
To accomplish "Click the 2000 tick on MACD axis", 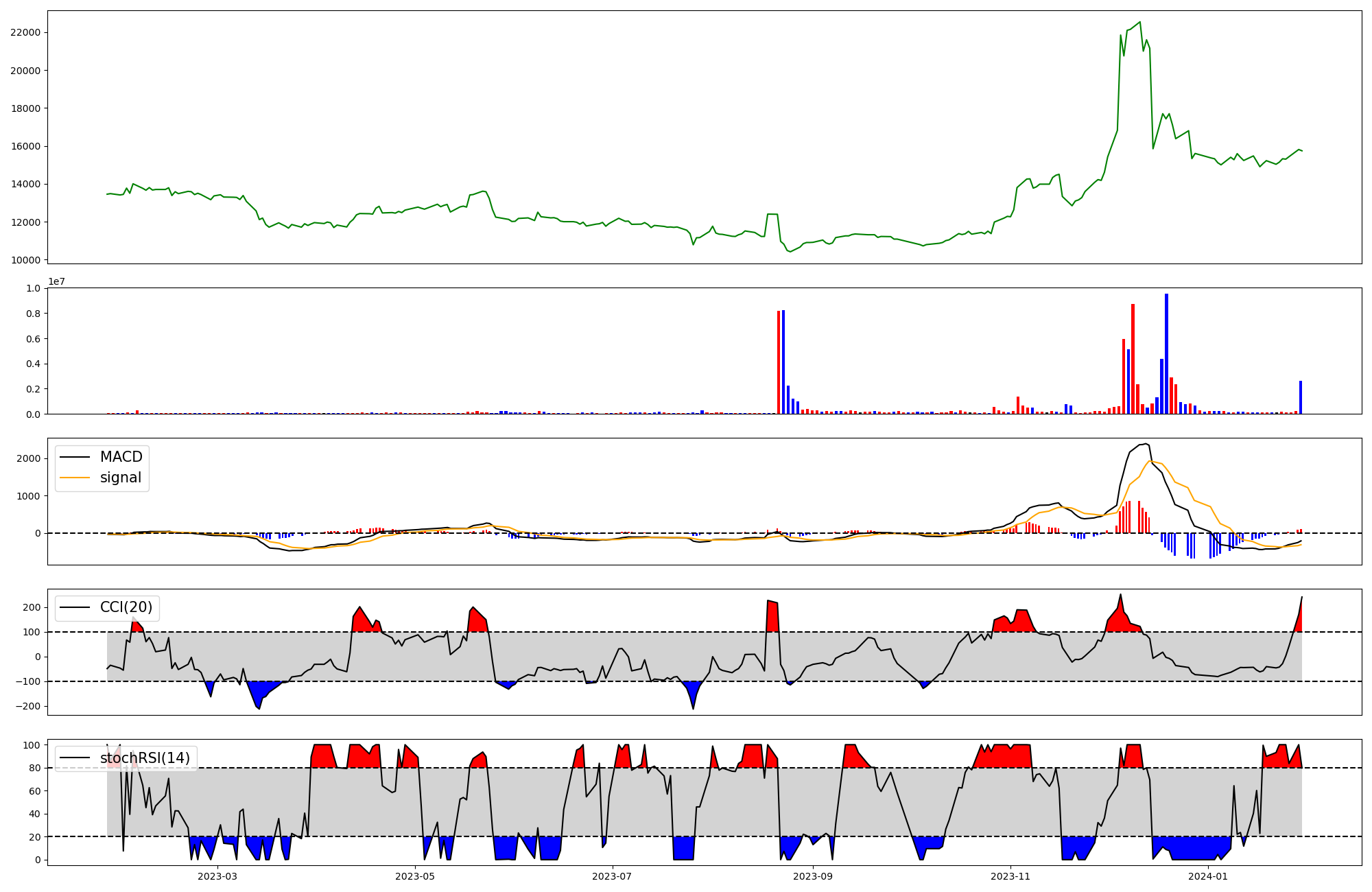I will tap(30, 458).
